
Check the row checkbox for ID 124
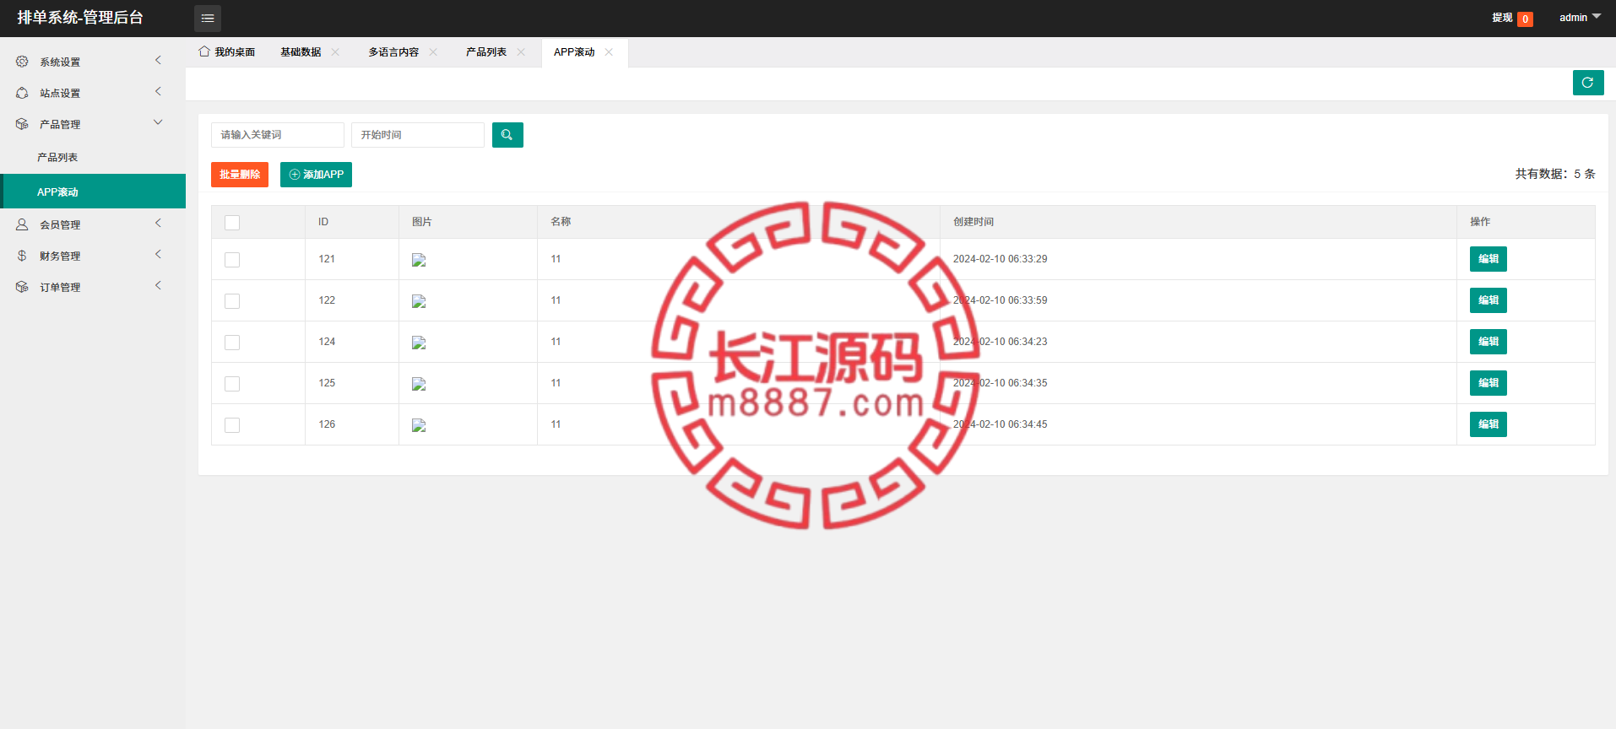pos(232,343)
